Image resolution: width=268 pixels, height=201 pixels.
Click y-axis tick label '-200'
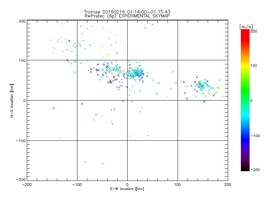click(21, 180)
